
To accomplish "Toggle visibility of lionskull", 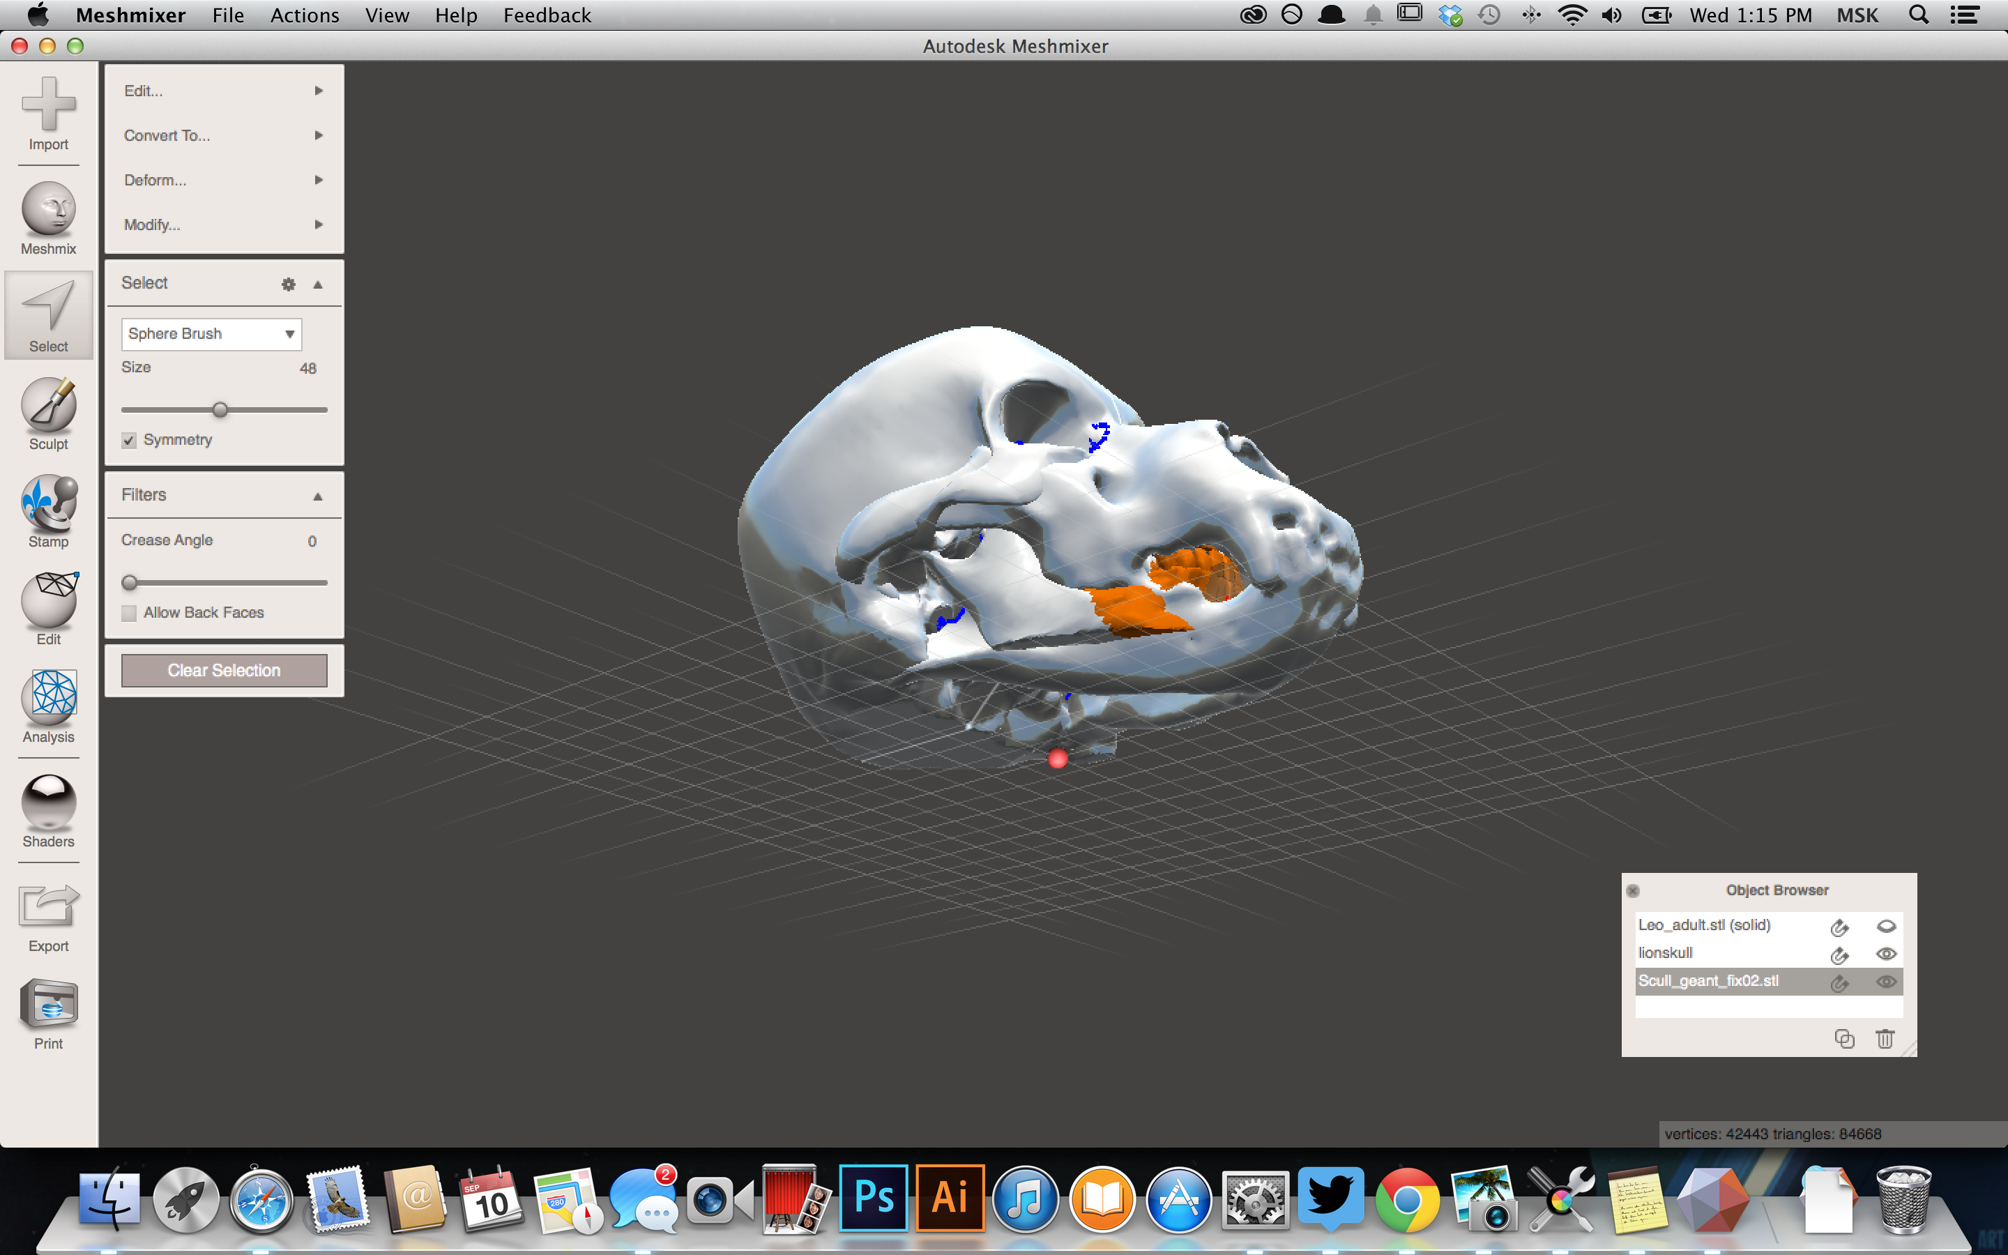I will [1885, 954].
